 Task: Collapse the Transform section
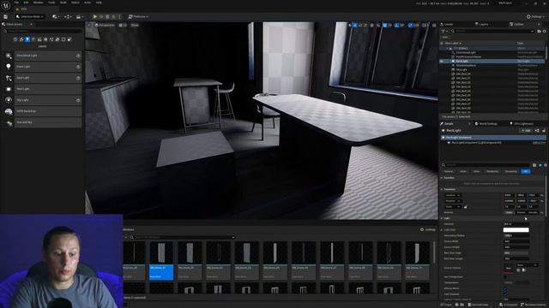click(x=442, y=189)
